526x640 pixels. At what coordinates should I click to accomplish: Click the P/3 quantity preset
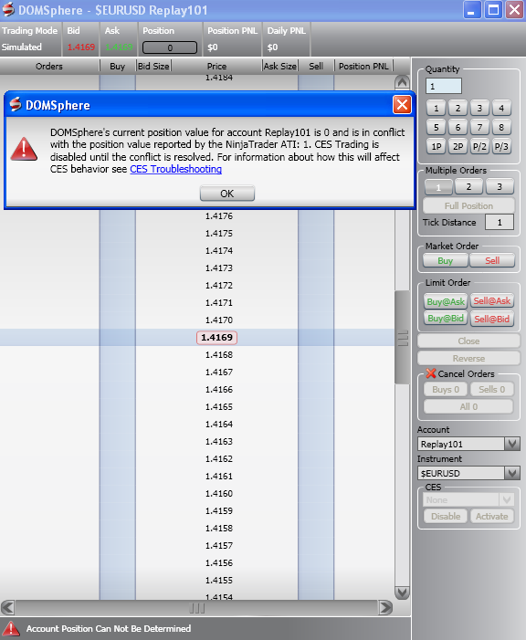pyautogui.click(x=501, y=146)
